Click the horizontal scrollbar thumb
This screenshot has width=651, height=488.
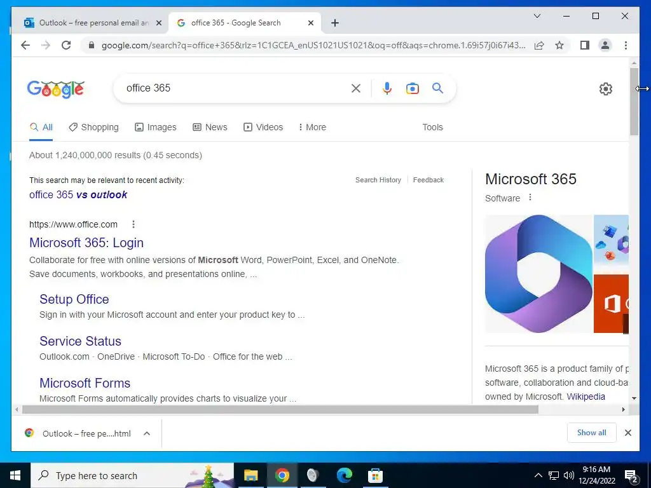point(280,410)
